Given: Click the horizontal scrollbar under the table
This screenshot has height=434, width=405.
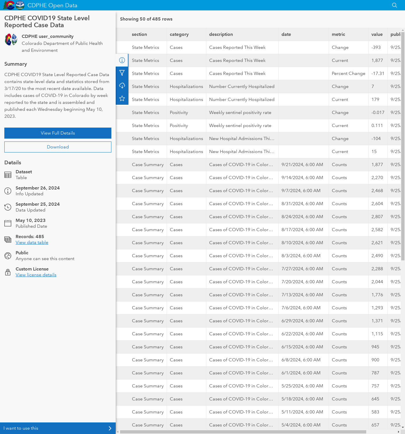Looking at the screenshot, I should coord(243,432).
